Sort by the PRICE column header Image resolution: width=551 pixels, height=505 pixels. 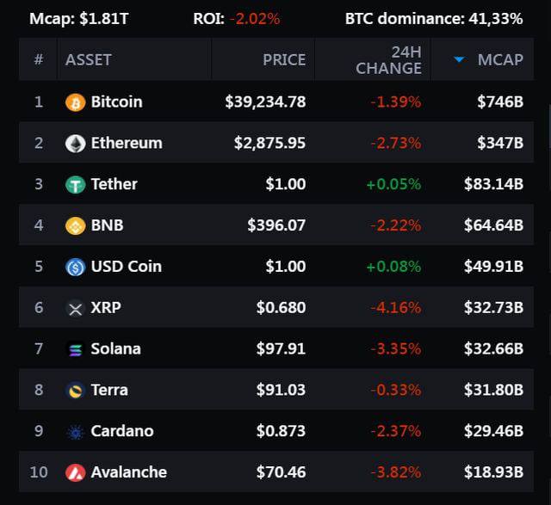point(284,59)
